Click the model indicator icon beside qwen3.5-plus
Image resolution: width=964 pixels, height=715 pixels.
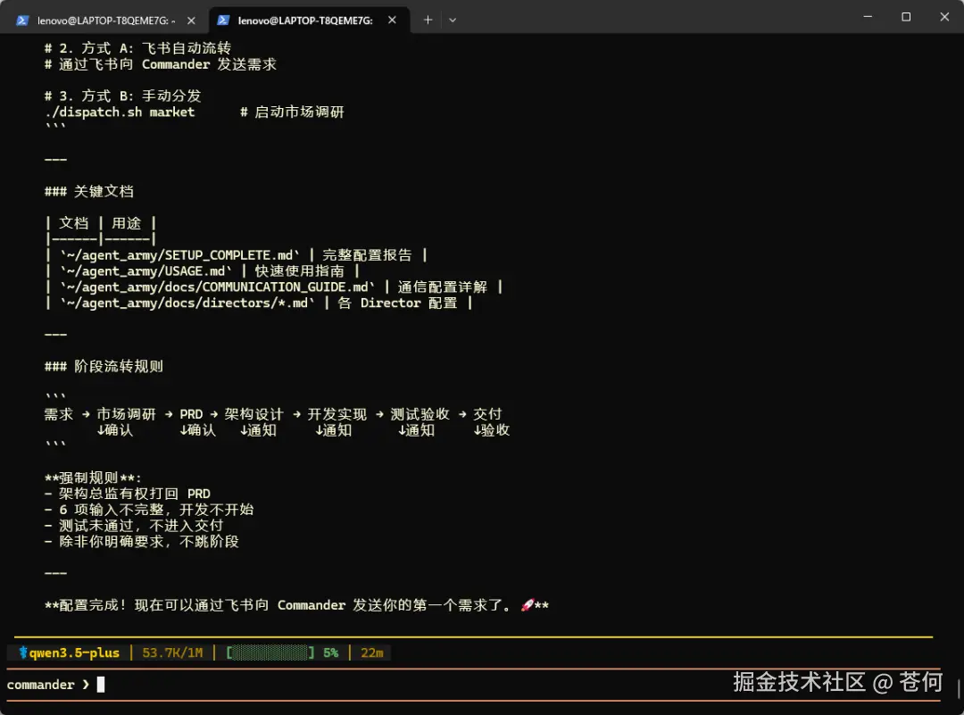tap(21, 653)
